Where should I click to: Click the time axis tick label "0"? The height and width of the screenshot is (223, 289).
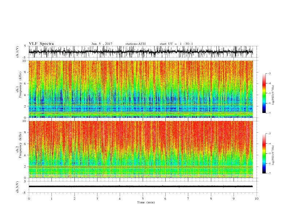pos(29,199)
